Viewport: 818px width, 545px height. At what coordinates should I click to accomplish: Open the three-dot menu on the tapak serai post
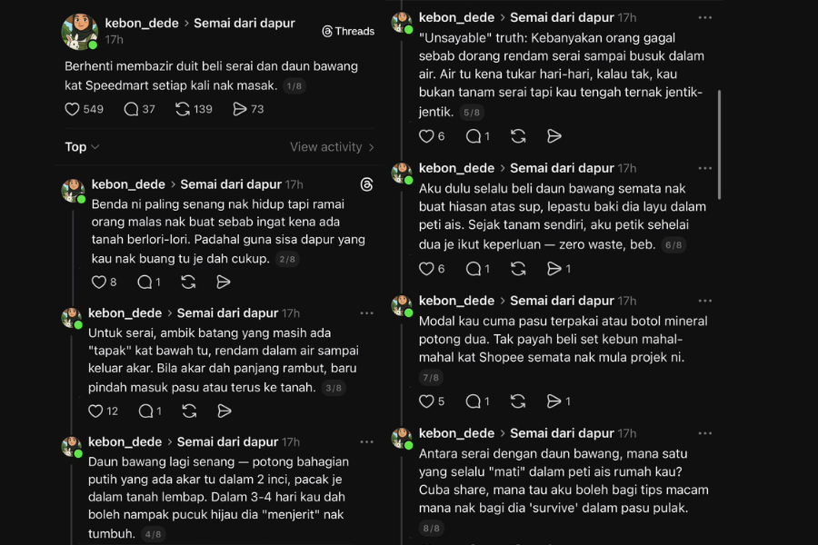(366, 312)
